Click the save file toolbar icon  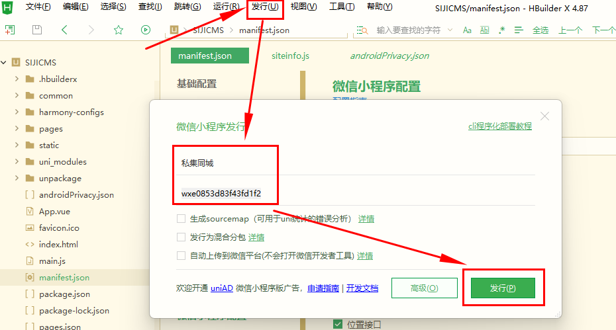pyautogui.click(x=37, y=30)
